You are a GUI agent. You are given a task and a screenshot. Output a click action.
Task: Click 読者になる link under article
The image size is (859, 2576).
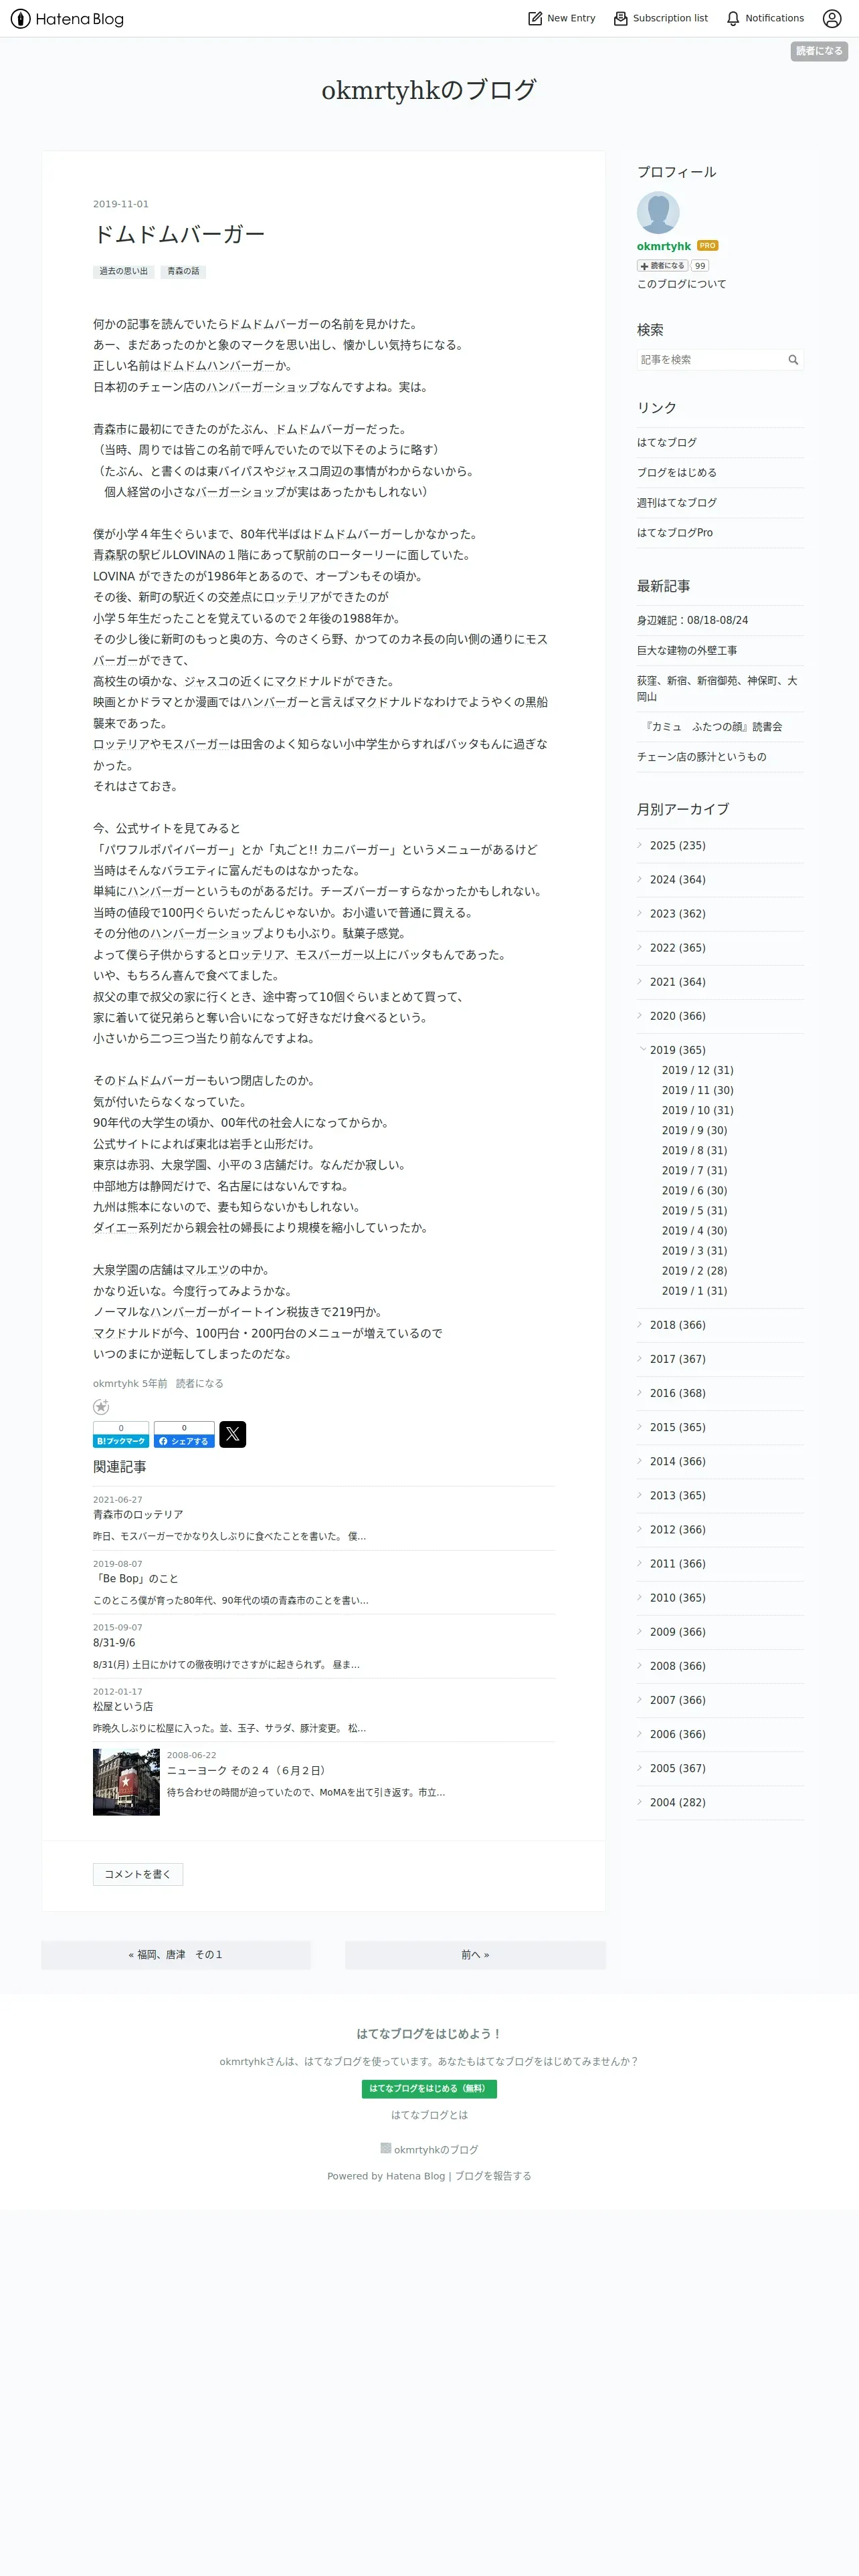(x=200, y=1383)
